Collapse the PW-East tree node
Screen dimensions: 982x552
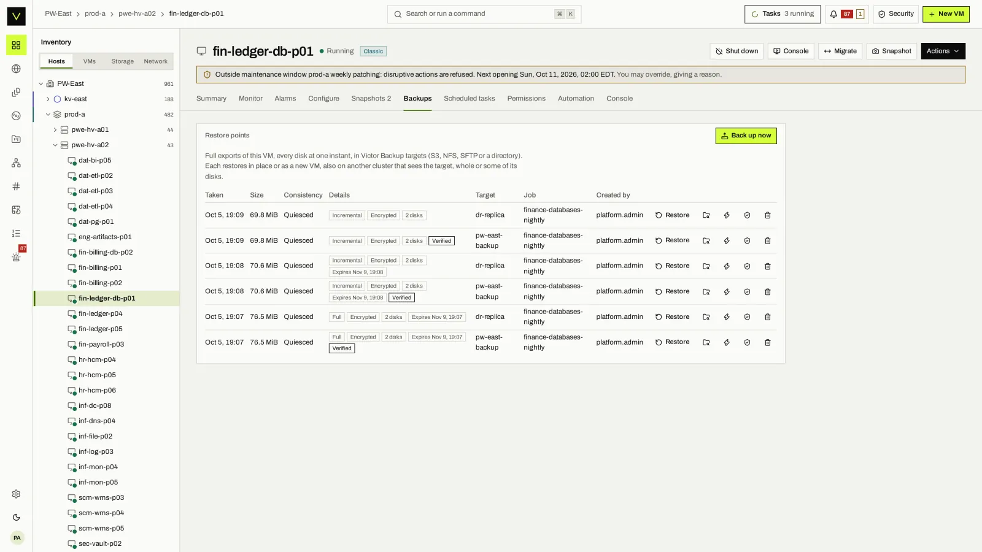41,84
